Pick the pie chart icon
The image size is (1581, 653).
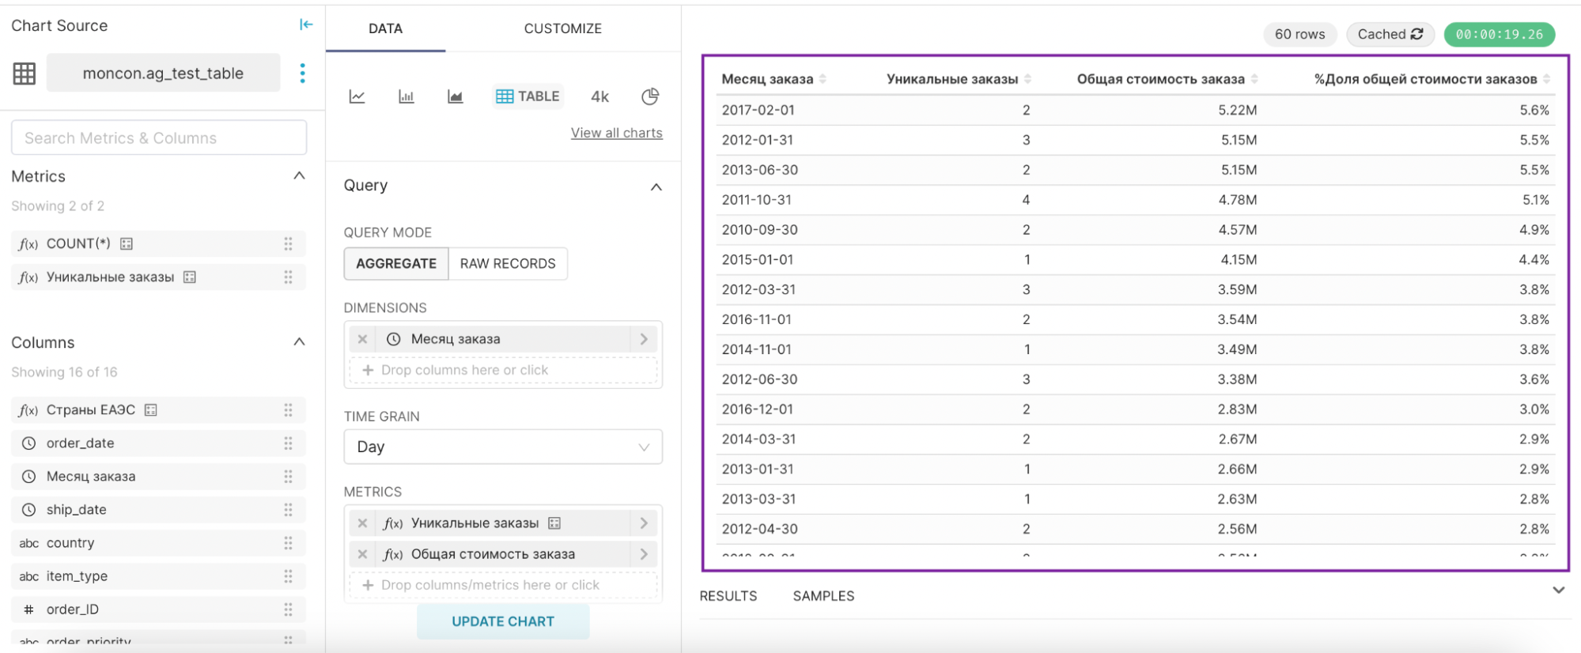click(x=650, y=96)
